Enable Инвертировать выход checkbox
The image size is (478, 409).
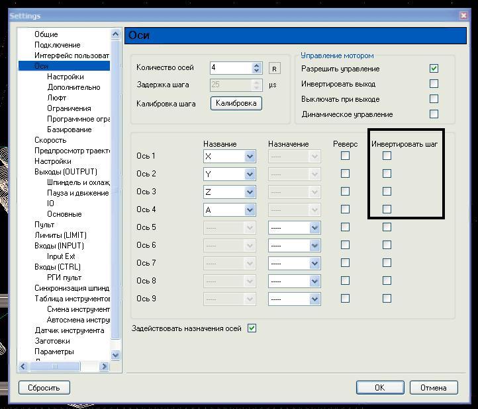point(434,84)
